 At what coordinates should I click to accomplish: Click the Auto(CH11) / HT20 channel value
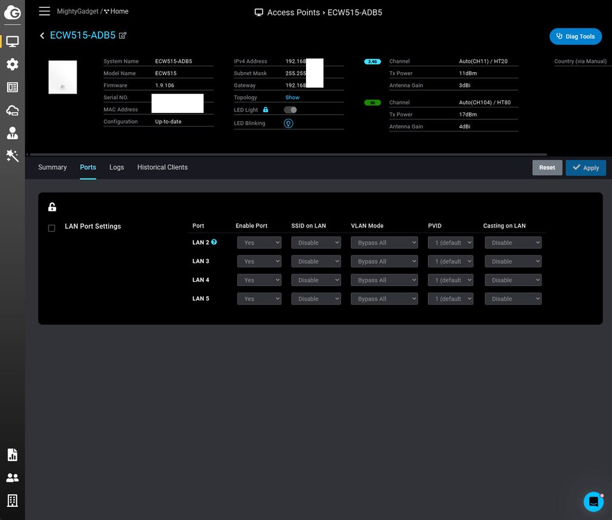click(483, 61)
